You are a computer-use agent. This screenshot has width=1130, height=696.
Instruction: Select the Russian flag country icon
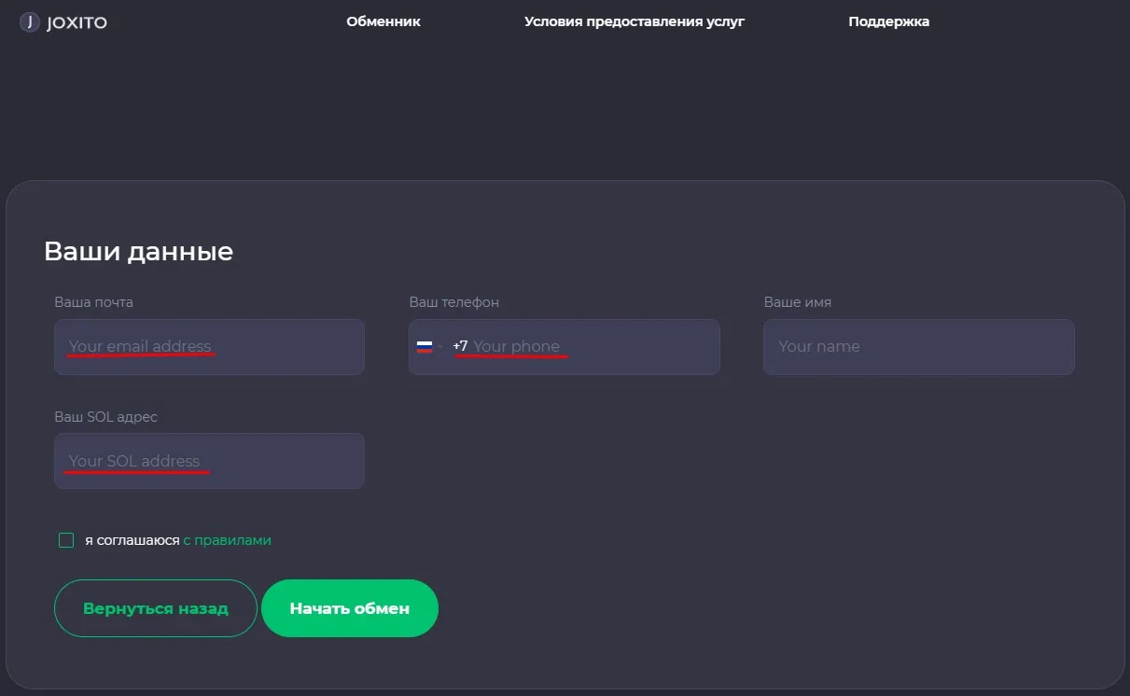[x=425, y=346]
